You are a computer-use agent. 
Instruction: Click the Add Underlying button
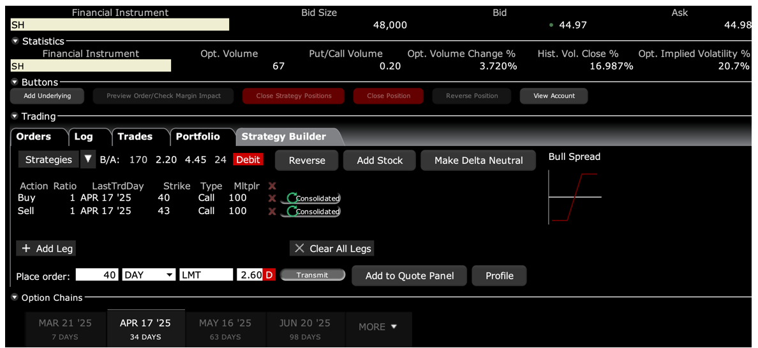click(x=47, y=96)
